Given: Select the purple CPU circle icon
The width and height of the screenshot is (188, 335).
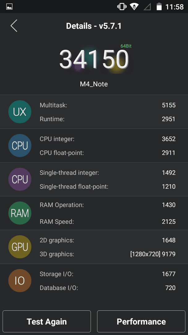Looking at the screenshot, I should [20, 179].
